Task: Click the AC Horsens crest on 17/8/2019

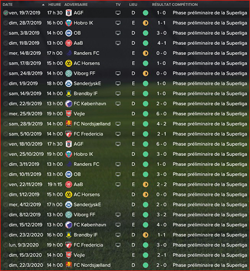Action: pyautogui.click(x=68, y=63)
